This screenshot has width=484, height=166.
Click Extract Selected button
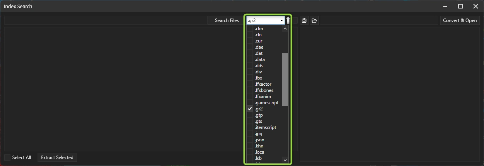tap(57, 158)
